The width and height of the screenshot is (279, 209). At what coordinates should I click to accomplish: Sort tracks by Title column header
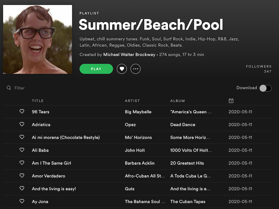tap(38, 101)
